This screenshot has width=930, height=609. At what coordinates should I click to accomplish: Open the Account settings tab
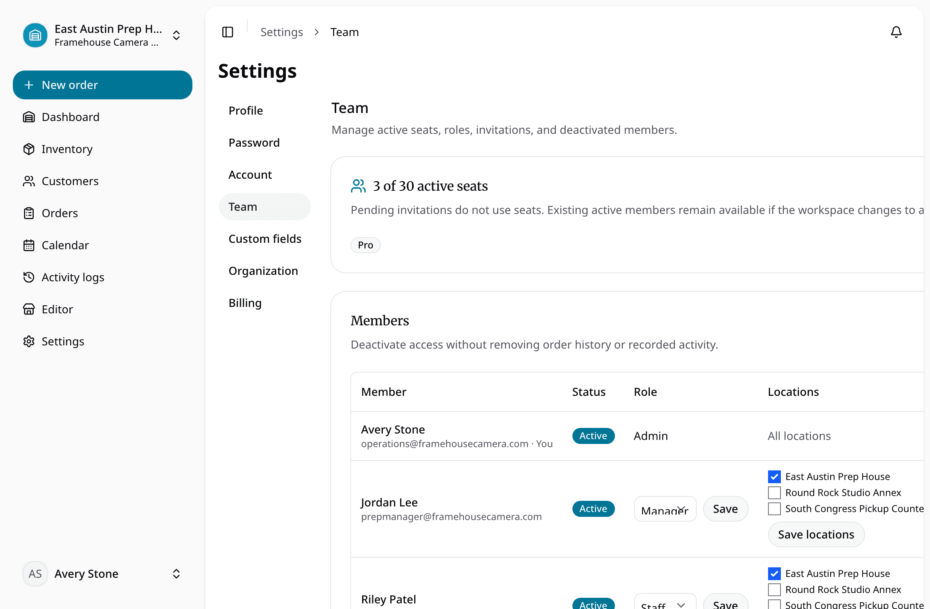click(265, 175)
